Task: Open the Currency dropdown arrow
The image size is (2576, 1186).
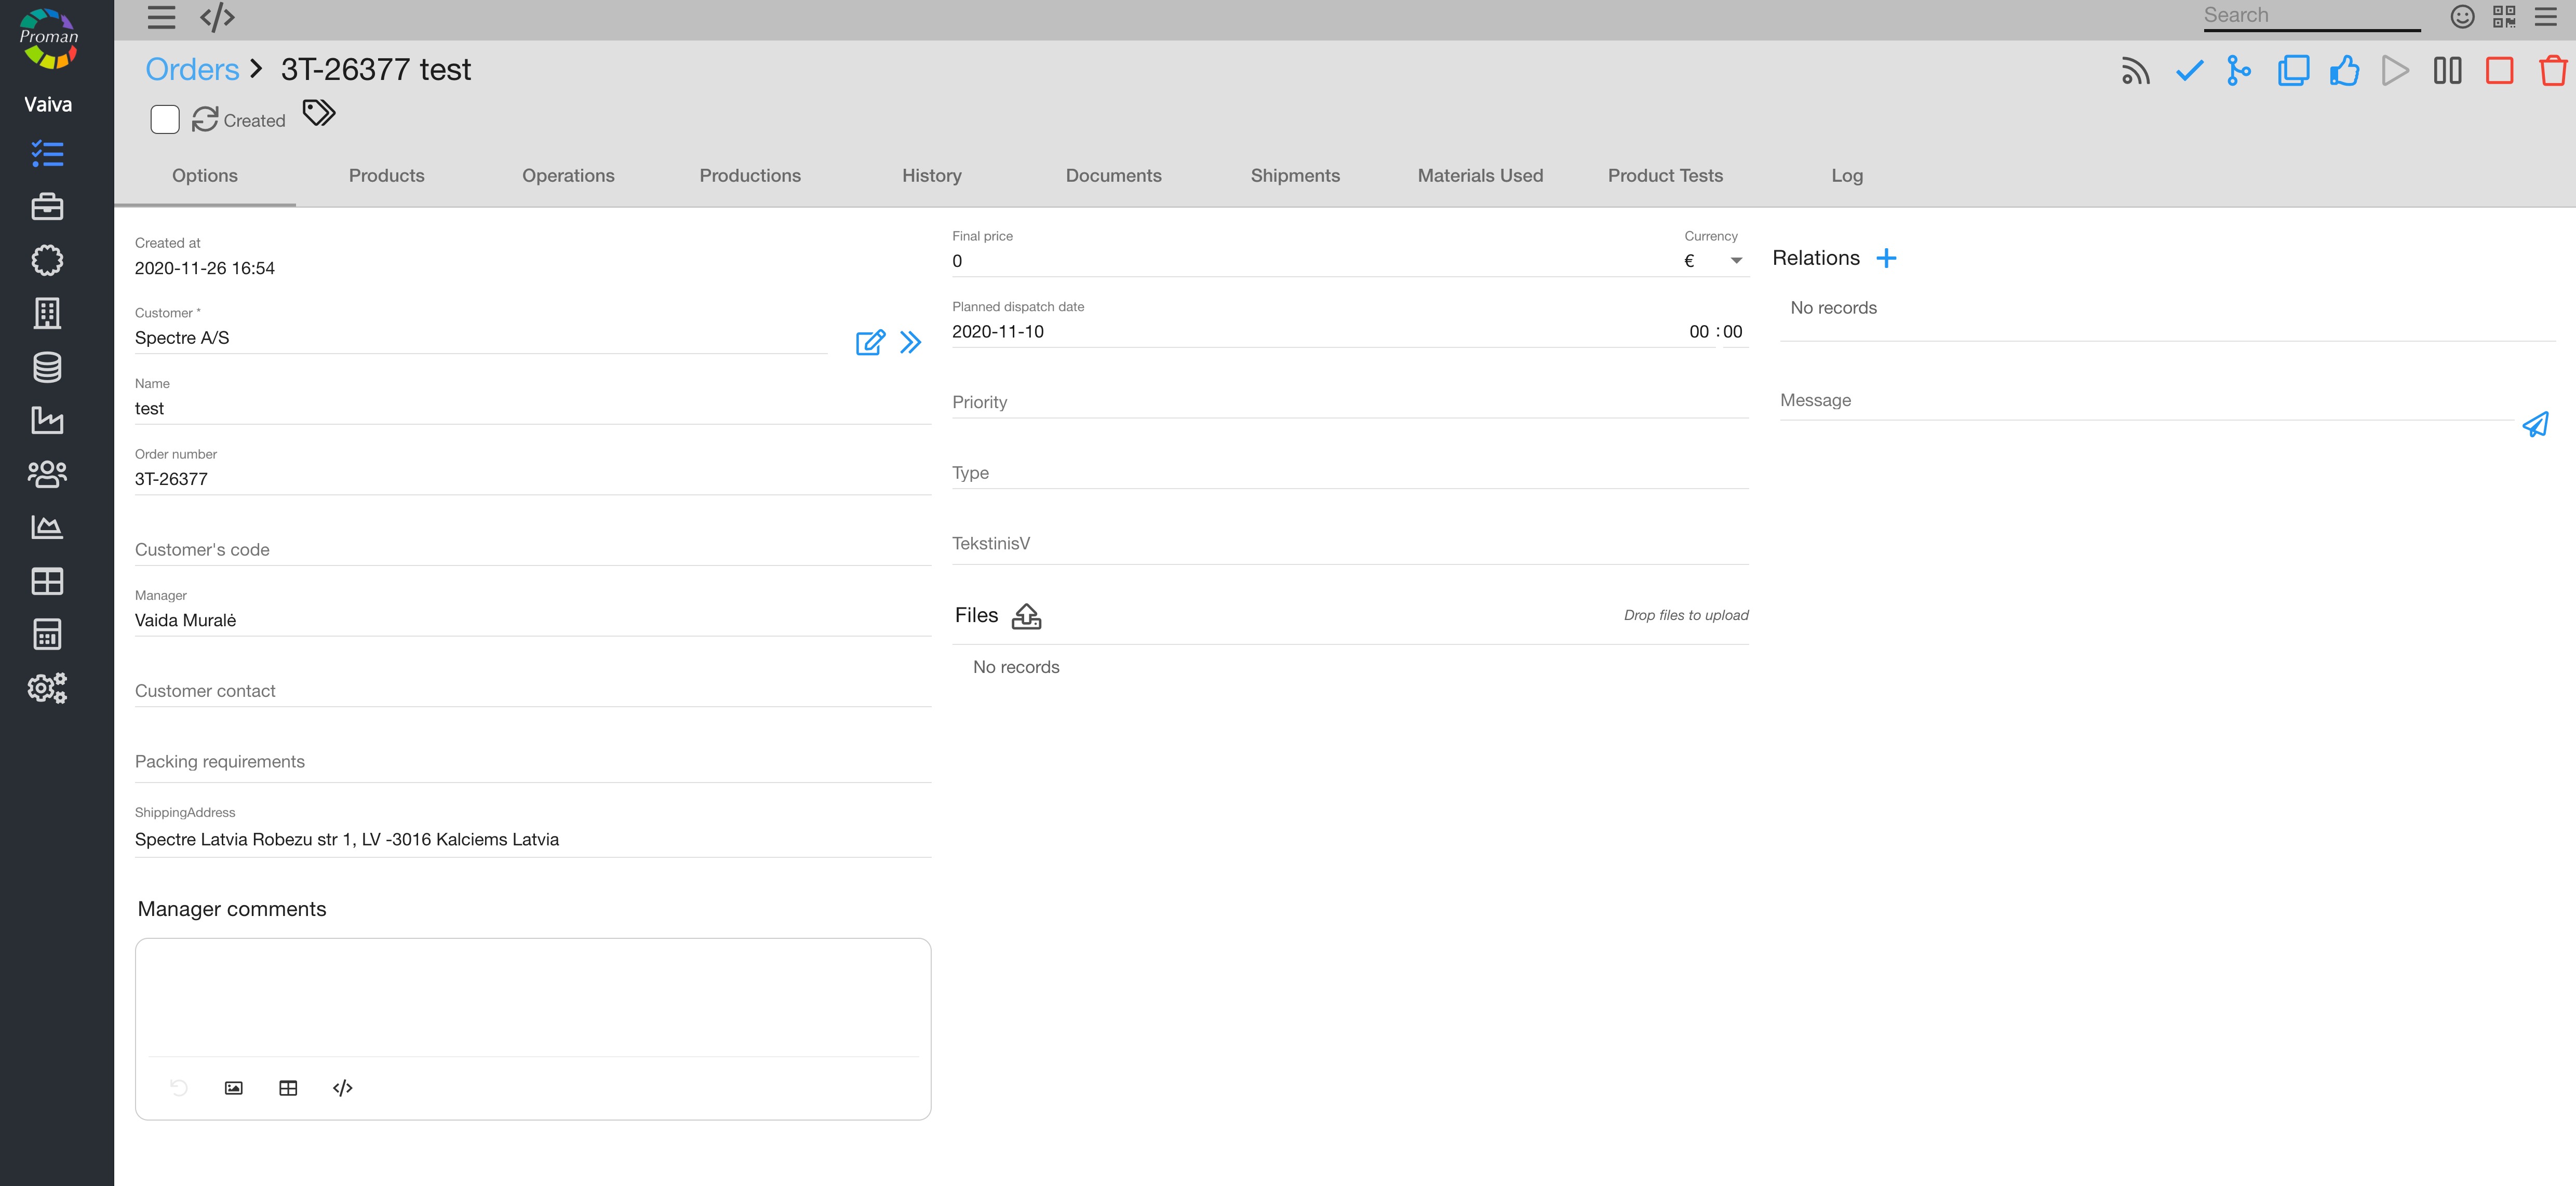Action: click(1736, 261)
